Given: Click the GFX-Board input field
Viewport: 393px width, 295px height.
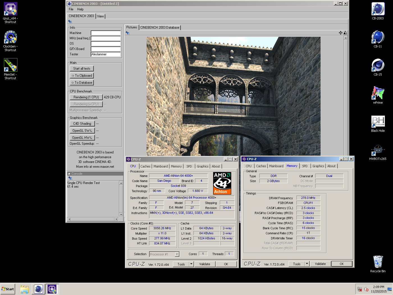Looking at the screenshot, I should pos(106,49).
